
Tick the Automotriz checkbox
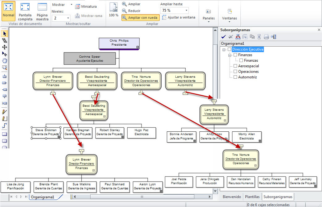coord(235,77)
